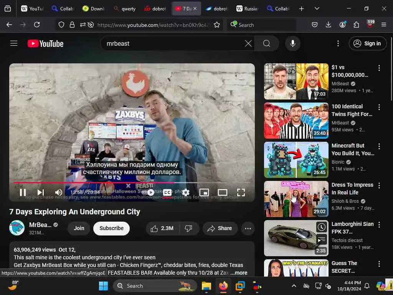Open options for Guess The SECRET video
Viewport: 393px width, 295px height.
(x=379, y=264)
